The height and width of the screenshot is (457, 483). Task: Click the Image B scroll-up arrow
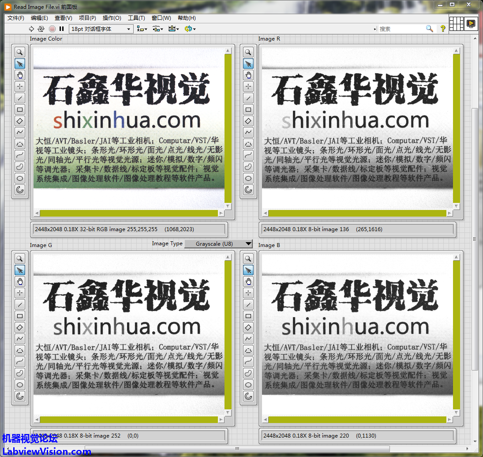point(457,257)
